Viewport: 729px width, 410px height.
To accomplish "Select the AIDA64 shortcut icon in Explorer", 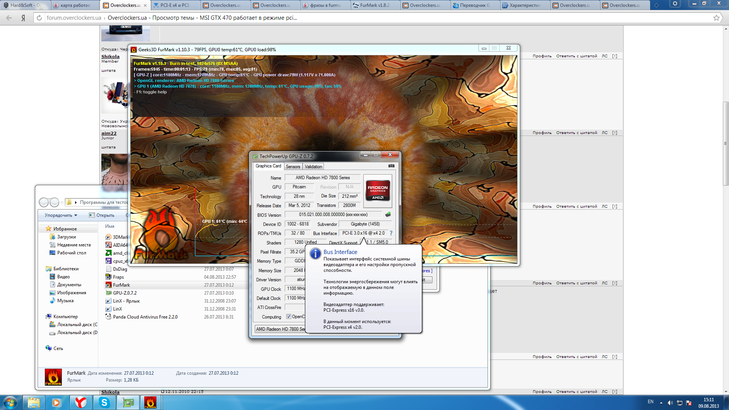I will (x=109, y=245).
